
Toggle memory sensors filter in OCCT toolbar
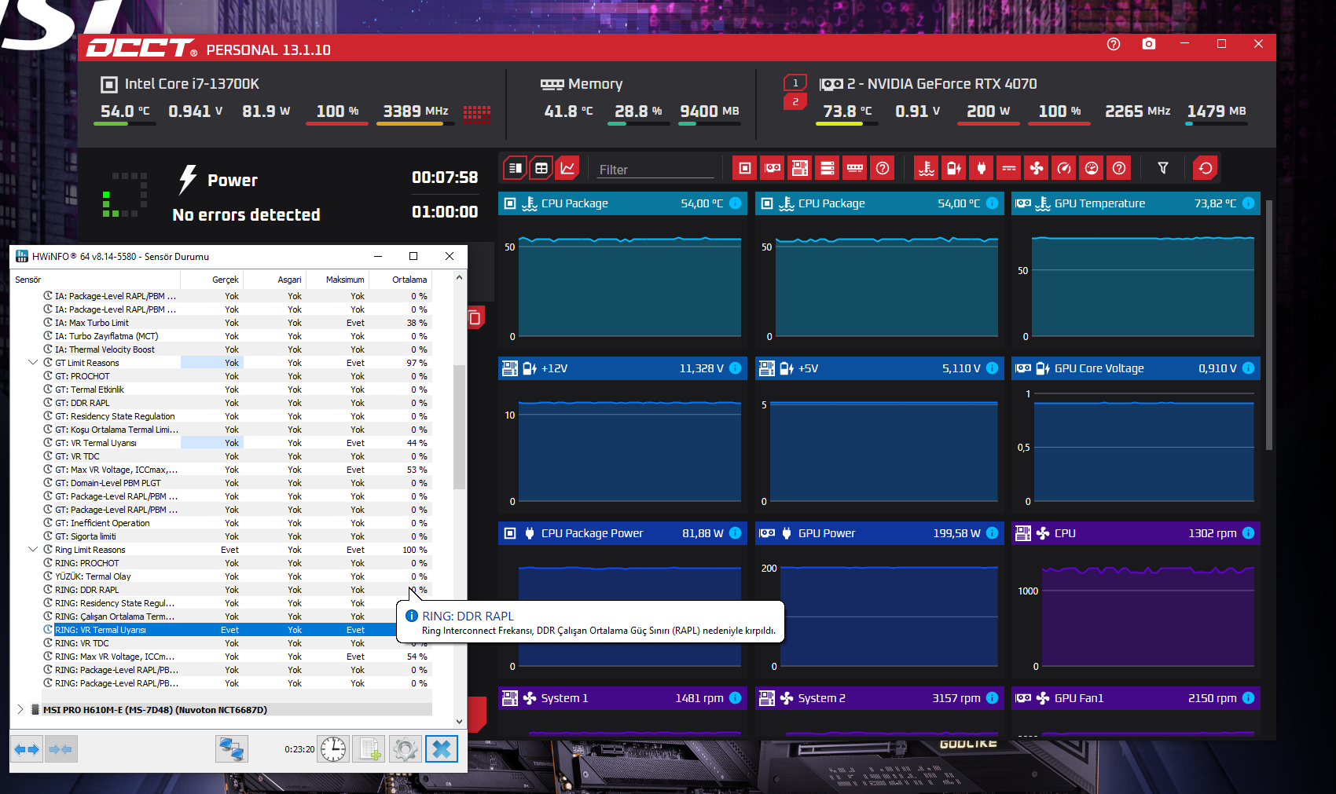(855, 168)
